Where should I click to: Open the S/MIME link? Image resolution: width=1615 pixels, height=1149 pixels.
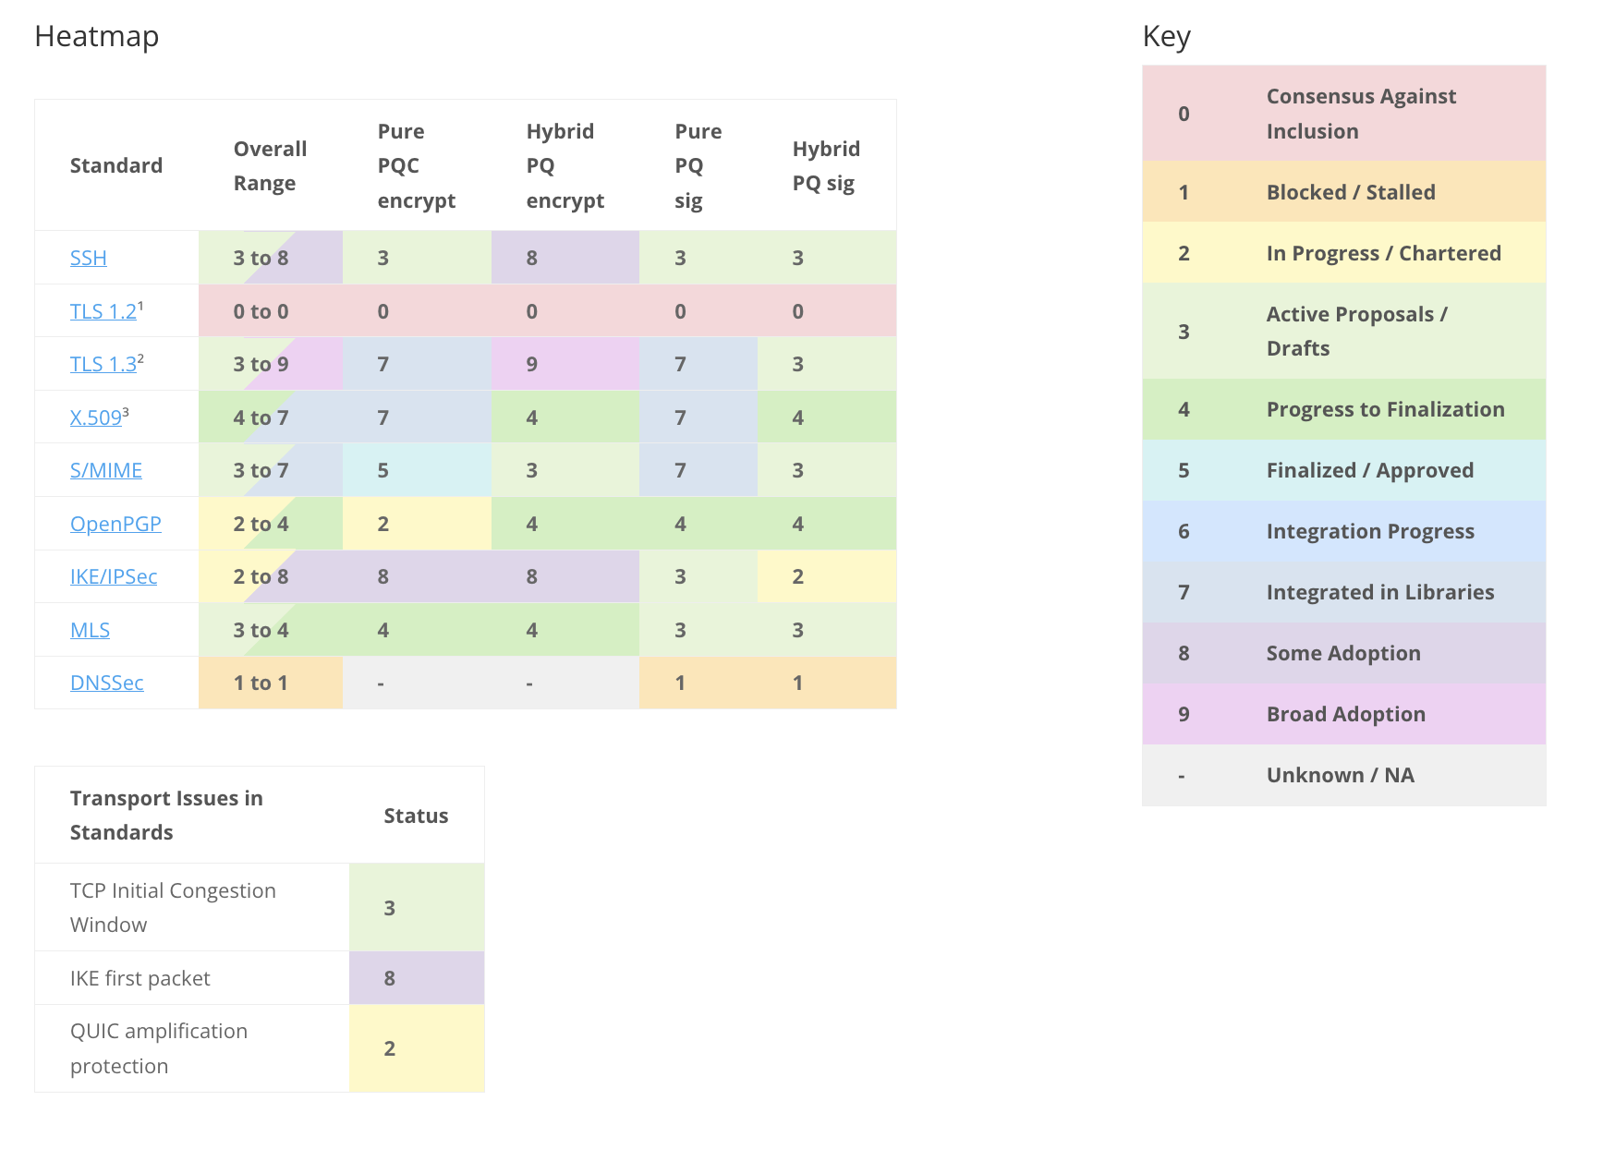click(x=106, y=470)
